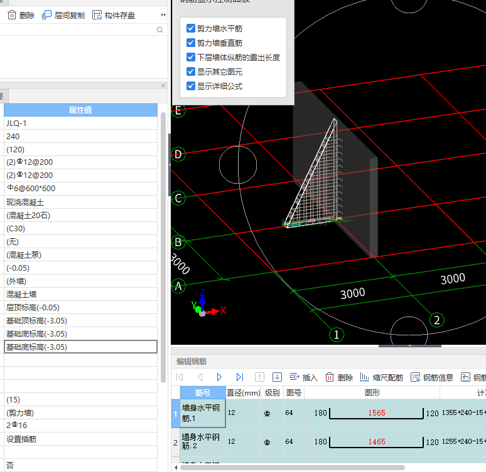Select the 现浇混凝土 material value
This screenshot has height=472, width=486.
[80, 202]
